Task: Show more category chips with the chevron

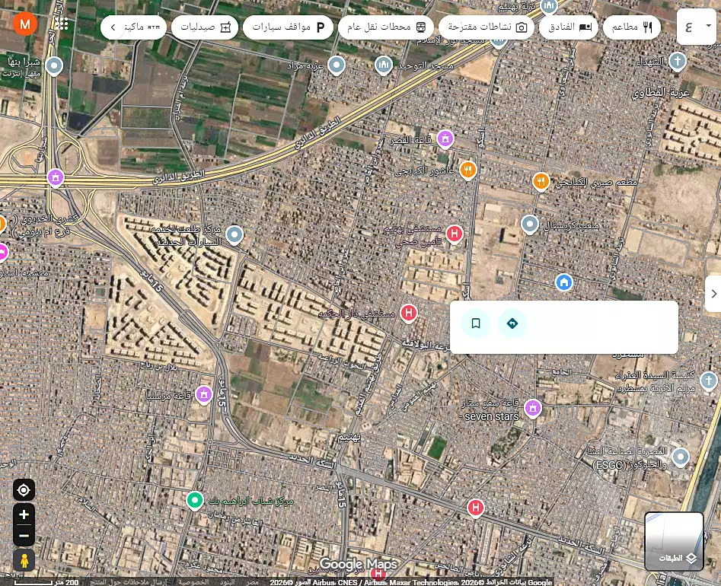Action: 113,27
